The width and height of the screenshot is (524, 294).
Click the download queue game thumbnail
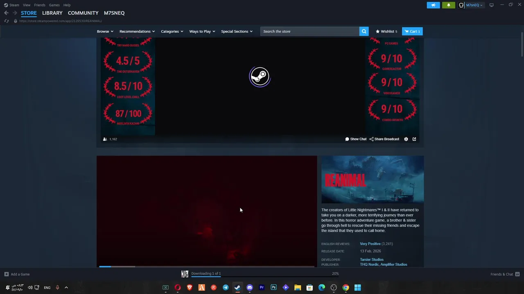[x=185, y=274]
